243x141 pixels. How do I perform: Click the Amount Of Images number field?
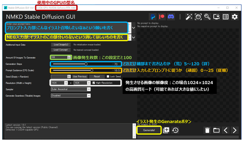pos(59,57)
